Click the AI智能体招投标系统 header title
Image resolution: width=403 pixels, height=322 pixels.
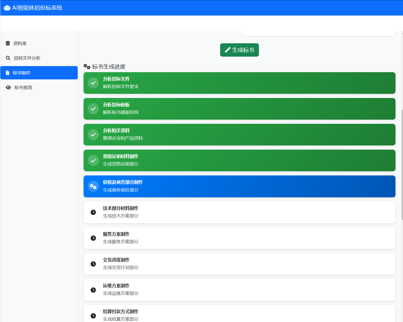(37, 8)
